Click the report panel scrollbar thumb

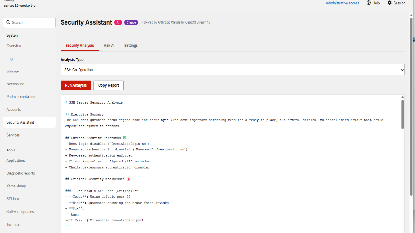pos(402,115)
